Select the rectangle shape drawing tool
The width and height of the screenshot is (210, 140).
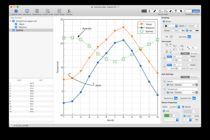coord(166,11)
